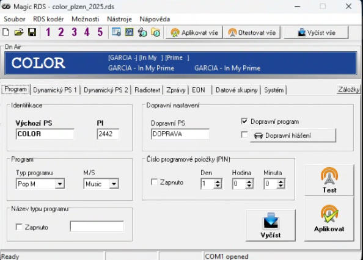Click the folder with clock toolbar icon

click(x=156, y=32)
